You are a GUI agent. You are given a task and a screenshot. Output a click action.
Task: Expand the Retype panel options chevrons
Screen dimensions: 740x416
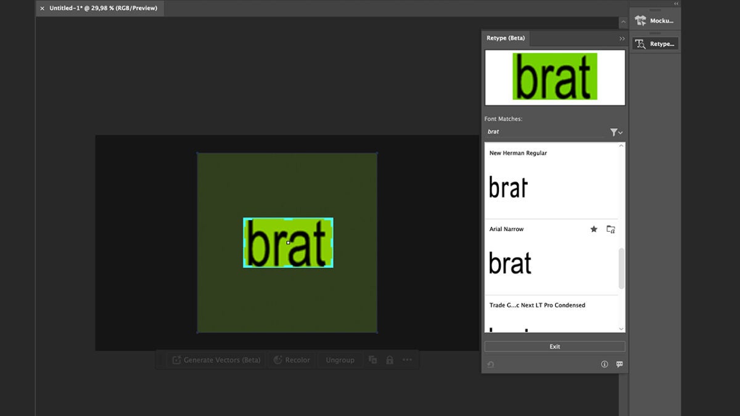coord(622,38)
